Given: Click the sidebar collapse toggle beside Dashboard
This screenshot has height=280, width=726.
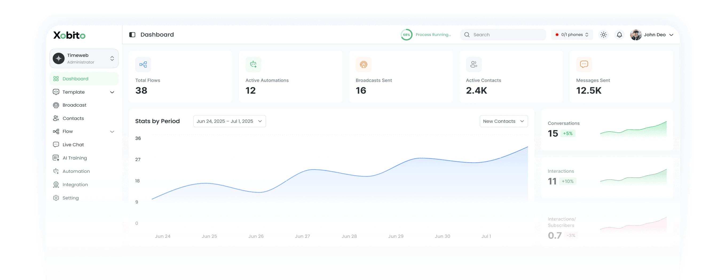Looking at the screenshot, I should pyautogui.click(x=132, y=34).
